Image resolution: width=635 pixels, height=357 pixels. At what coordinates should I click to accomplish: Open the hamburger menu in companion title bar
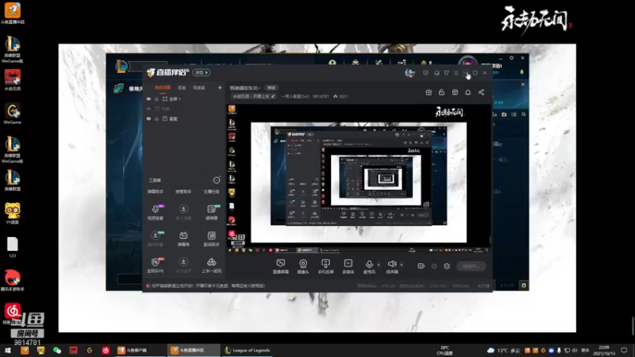[456, 73]
